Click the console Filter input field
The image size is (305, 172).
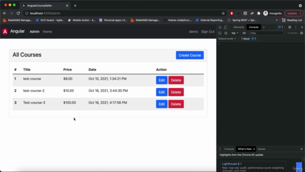point(266,33)
